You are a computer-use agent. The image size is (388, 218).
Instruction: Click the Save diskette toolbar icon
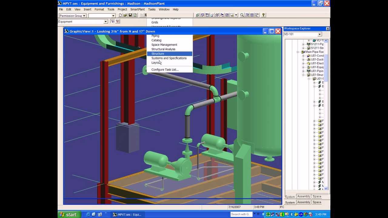[130, 15]
